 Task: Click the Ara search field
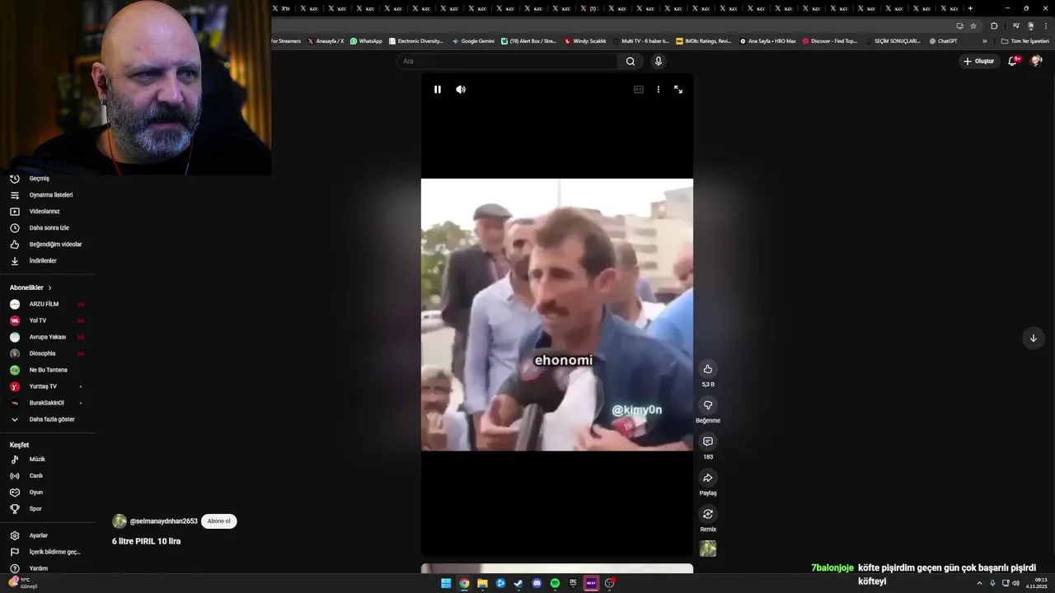tap(507, 61)
